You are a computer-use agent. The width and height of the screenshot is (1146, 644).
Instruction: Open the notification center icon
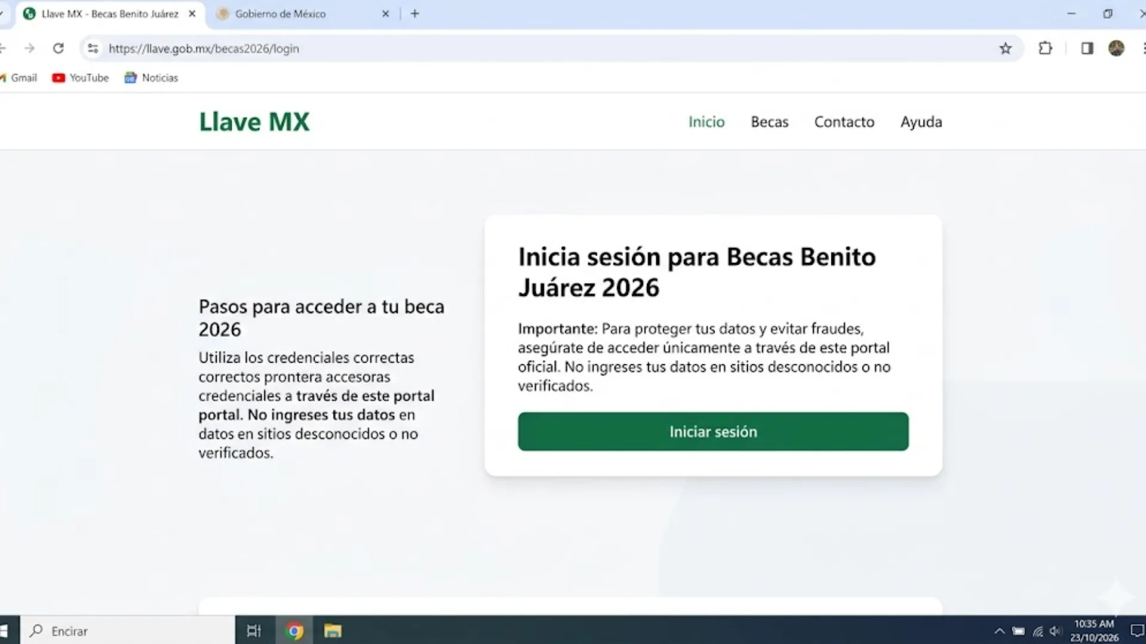pos(1137,631)
